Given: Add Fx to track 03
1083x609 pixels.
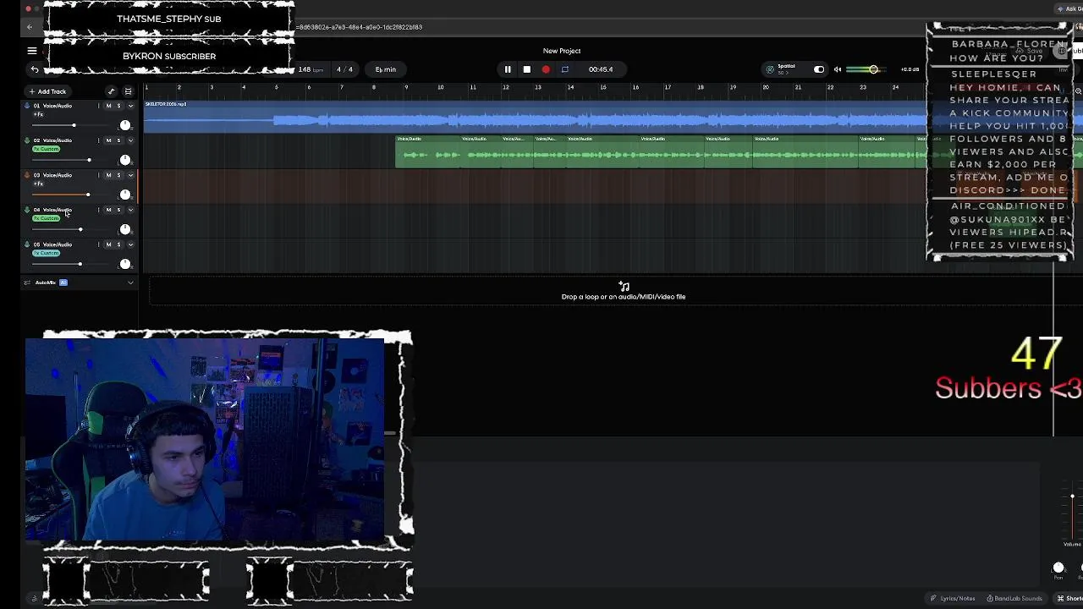Looking at the screenshot, I should click(38, 184).
